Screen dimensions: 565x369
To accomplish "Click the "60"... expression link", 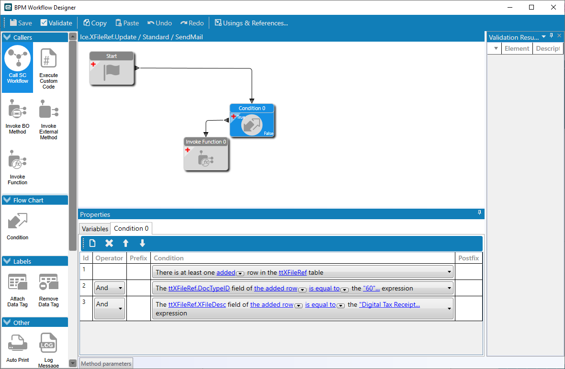I will [371, 289].
